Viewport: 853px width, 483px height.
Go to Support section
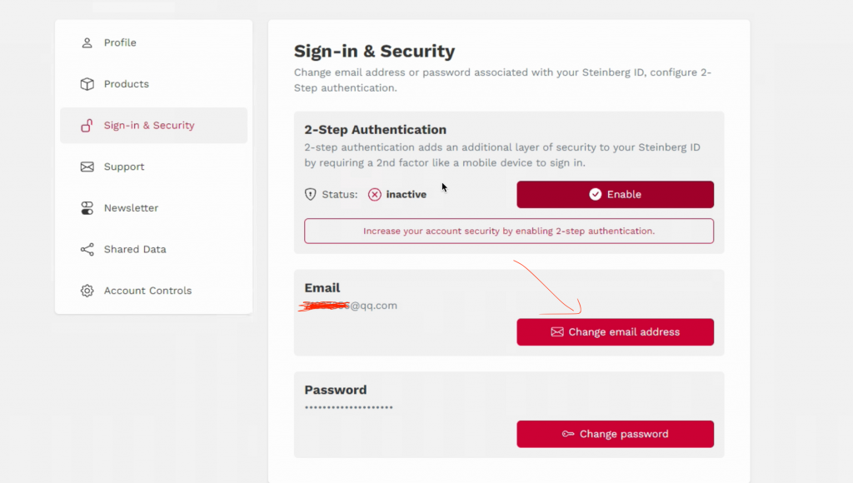[x=153, y=167]
